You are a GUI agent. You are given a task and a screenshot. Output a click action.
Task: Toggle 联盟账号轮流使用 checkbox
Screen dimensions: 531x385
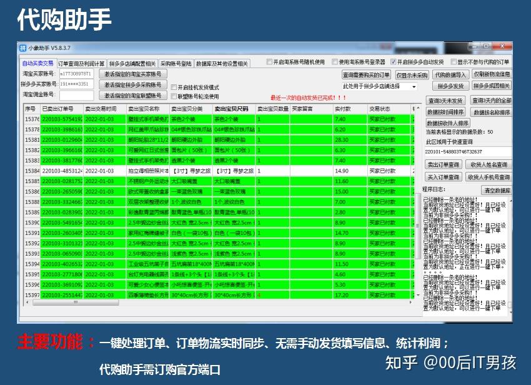click(174, 97)
